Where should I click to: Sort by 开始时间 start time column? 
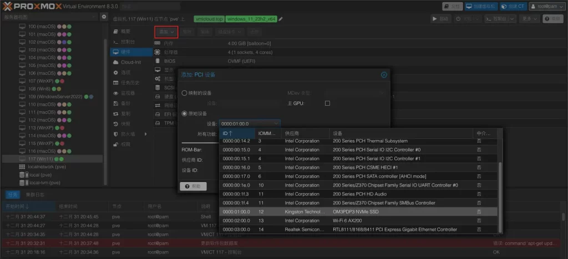coord(29,206)
